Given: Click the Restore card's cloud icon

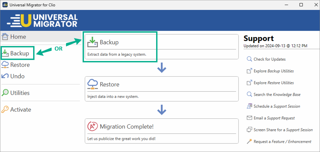Looking at the screenshot, I should point(92,84).
